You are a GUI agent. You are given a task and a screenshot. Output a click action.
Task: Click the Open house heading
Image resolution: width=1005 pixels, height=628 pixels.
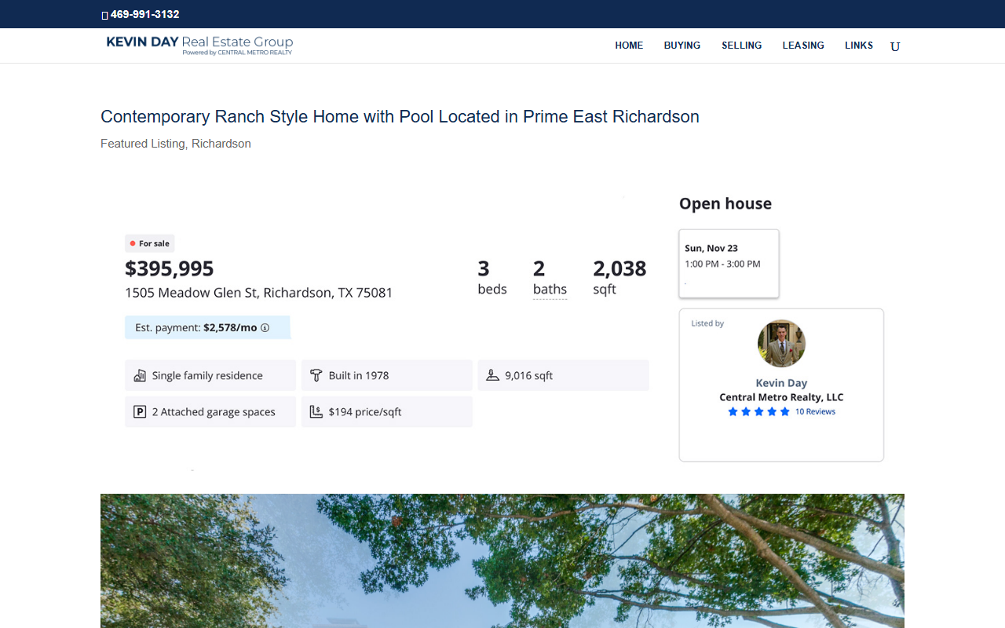tap(725, 203)
